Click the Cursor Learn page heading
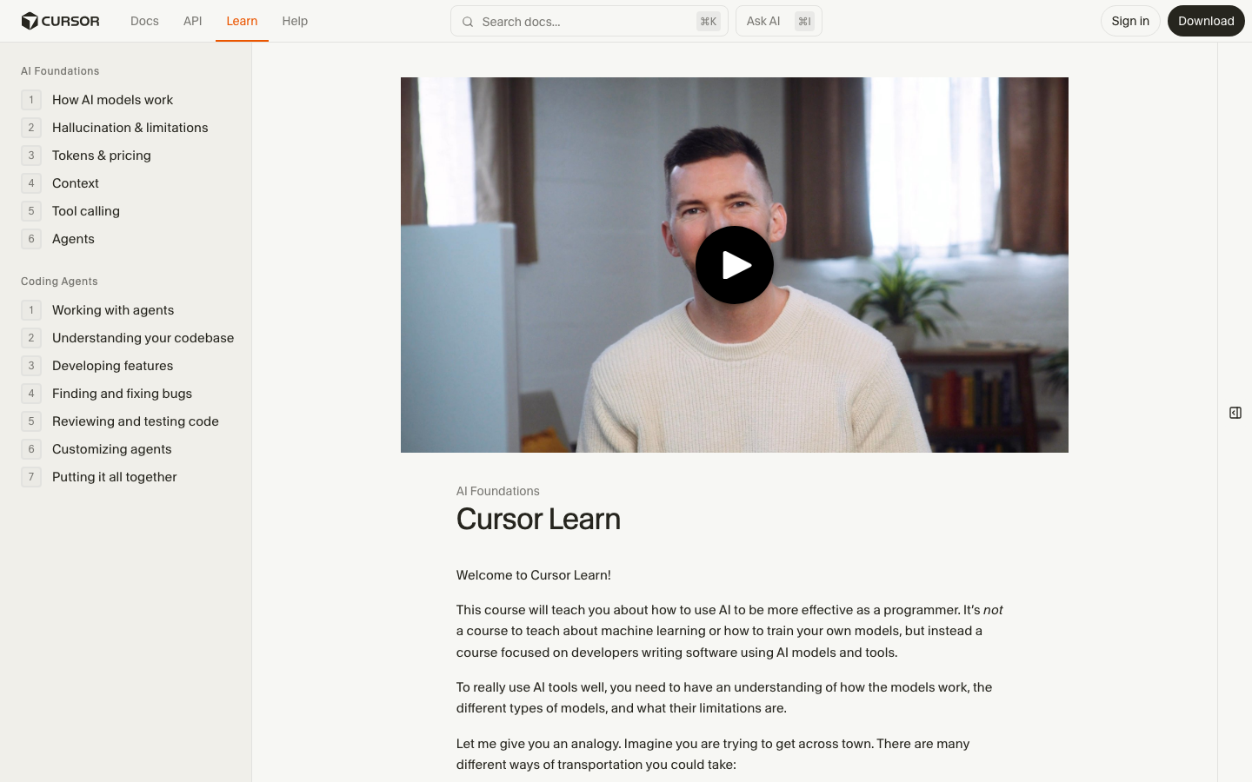The width and height of the screenshot is (1252, 782). coord(538,519)
